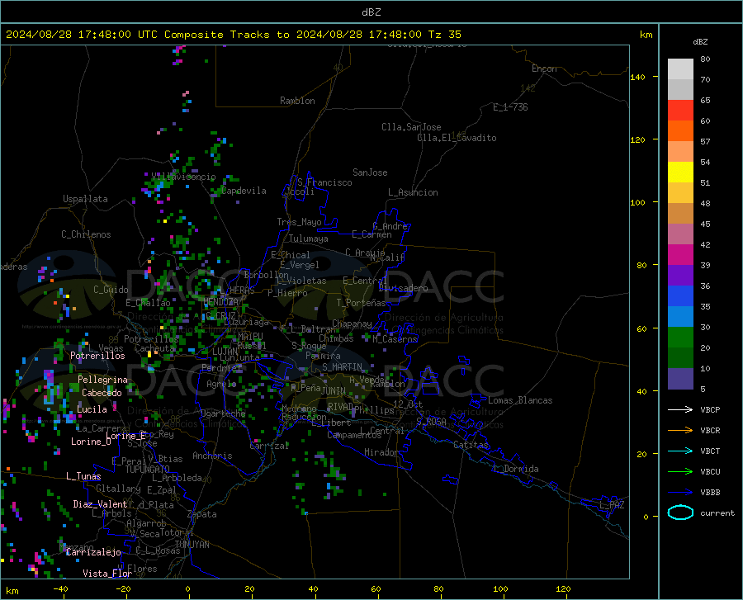
Task: Click the Encon label at top right
Action: tap(544, 69)
